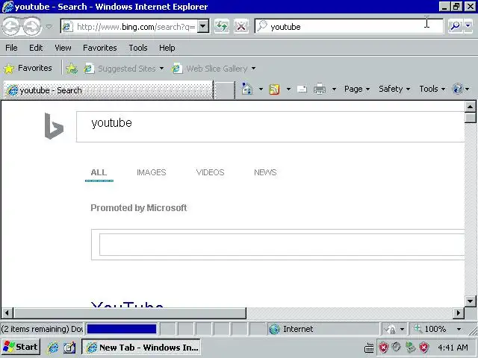Click the Help question mark icon

[458, 89]
